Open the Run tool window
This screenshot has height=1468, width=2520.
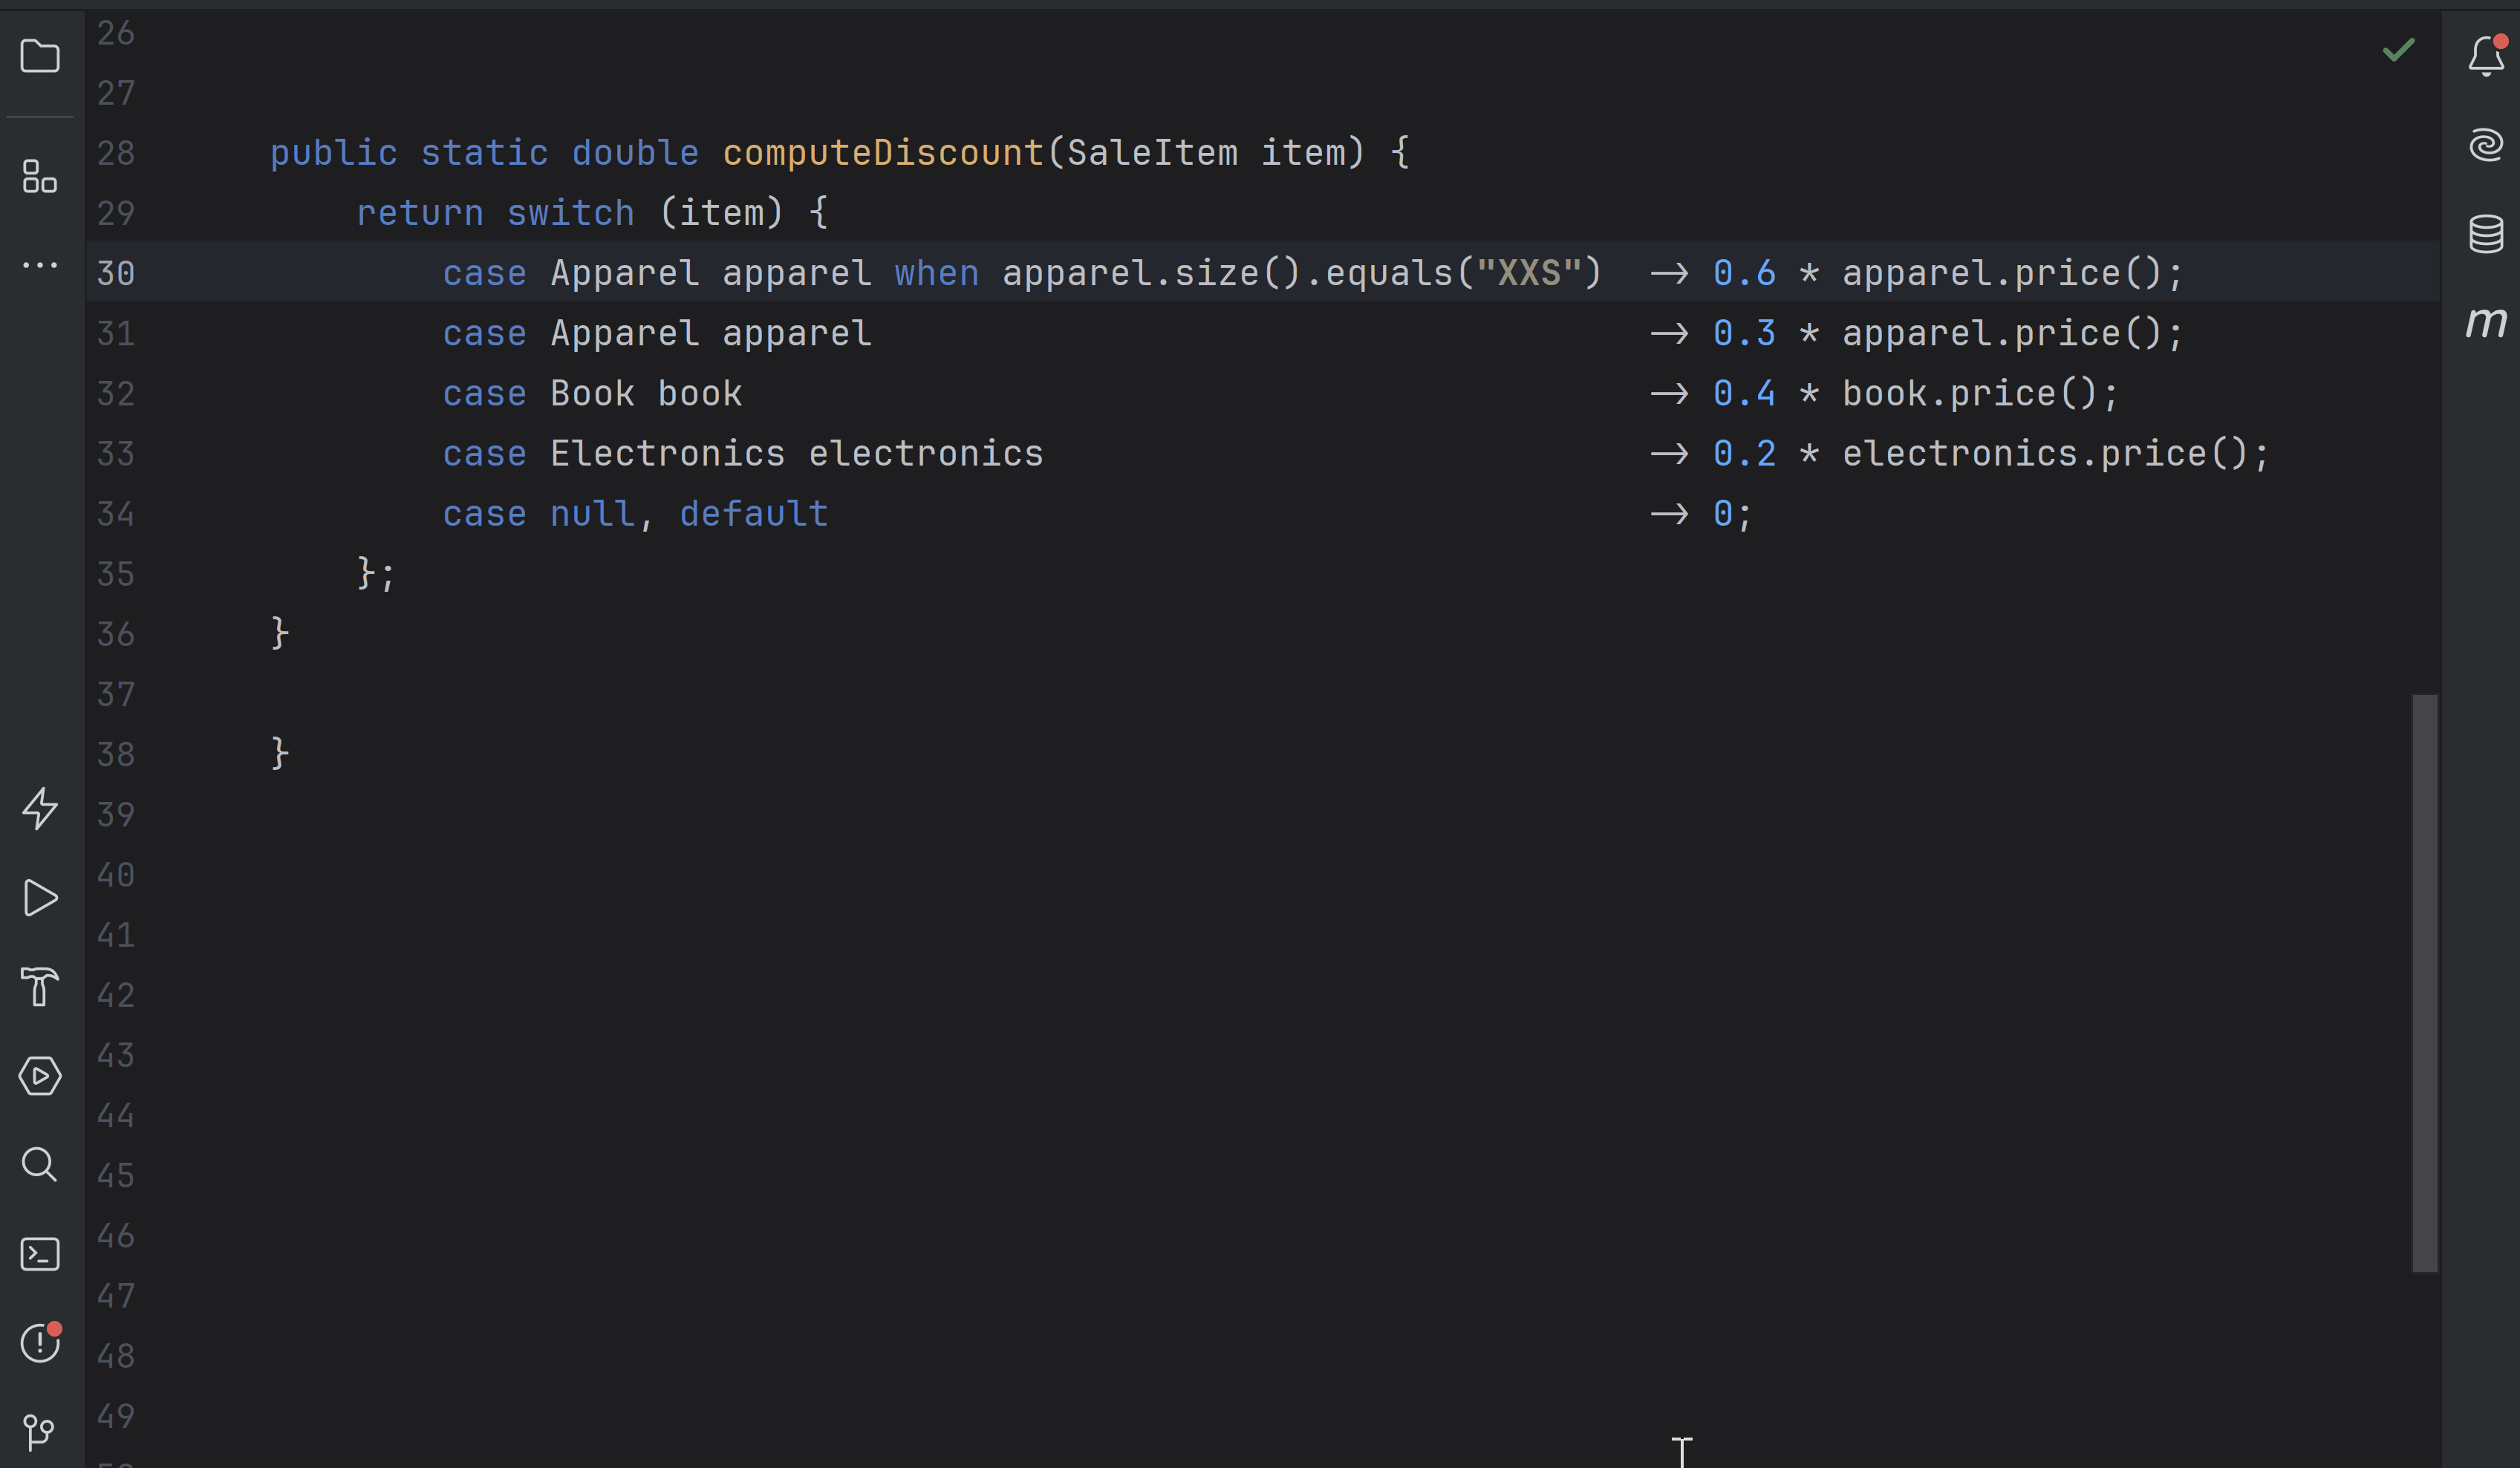(x=40, y=897)
